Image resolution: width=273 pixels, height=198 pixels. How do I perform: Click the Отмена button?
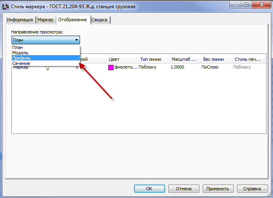183,189
